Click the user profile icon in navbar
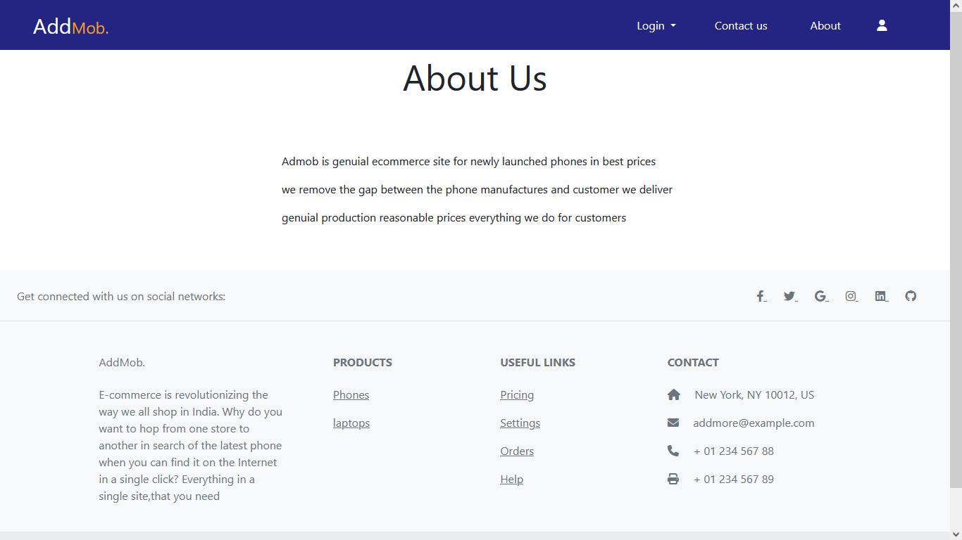The image size is (962, 540). pos(882,25)
